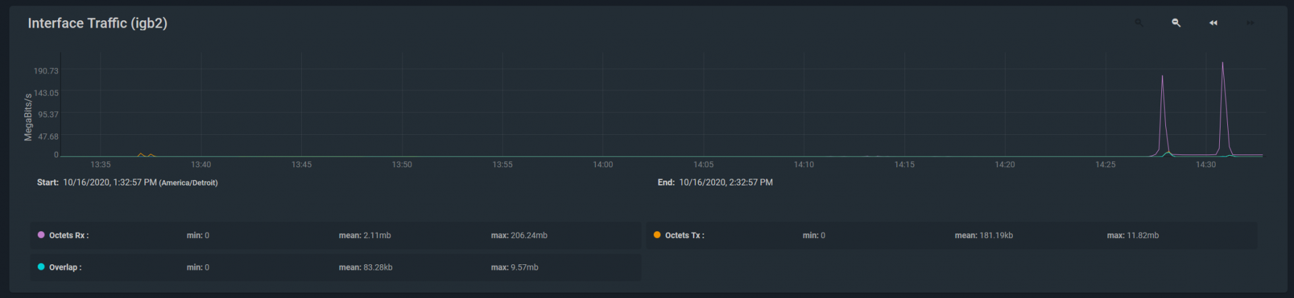
Task: Click the 13:55 x-axis time label
Action: click(x=502, y=165)
